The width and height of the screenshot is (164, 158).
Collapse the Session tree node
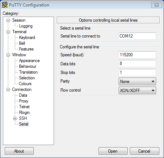click(8, 20)
